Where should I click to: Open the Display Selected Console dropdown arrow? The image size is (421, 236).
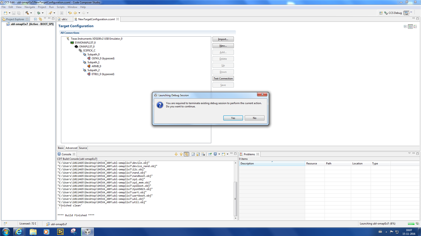[x=219, y=154]
